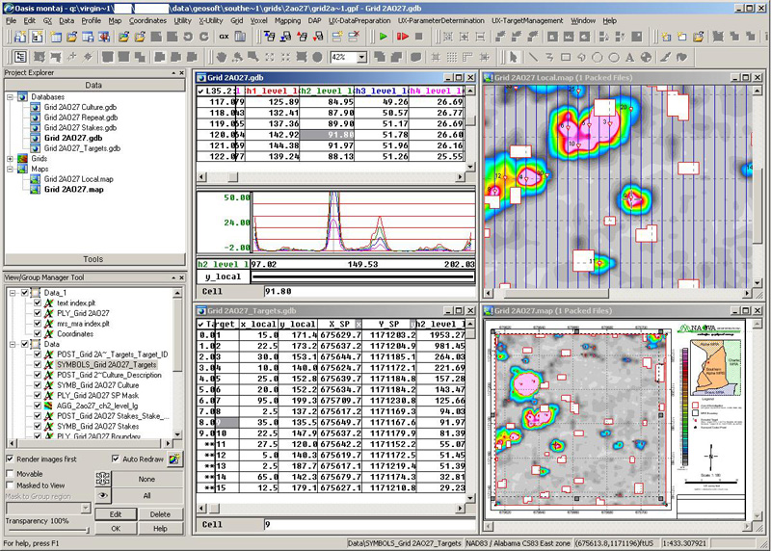Click the colorful redraw icon beside Auto Redraw
The image size is (771, 551).
175,459
